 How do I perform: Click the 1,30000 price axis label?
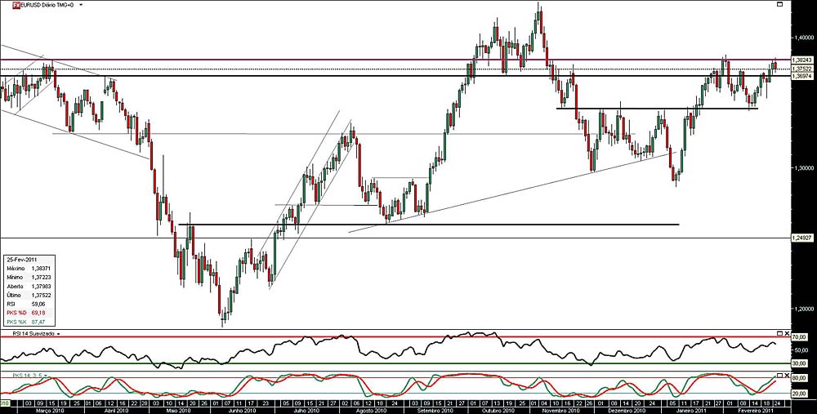tap(803, 168)
